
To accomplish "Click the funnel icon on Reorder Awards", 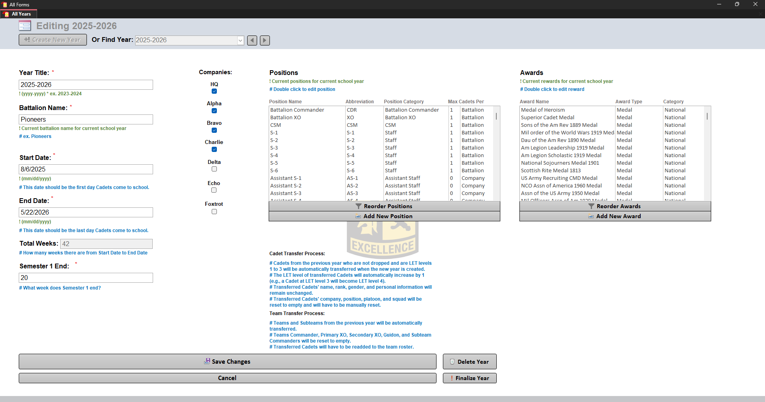I will click(591, 206).
